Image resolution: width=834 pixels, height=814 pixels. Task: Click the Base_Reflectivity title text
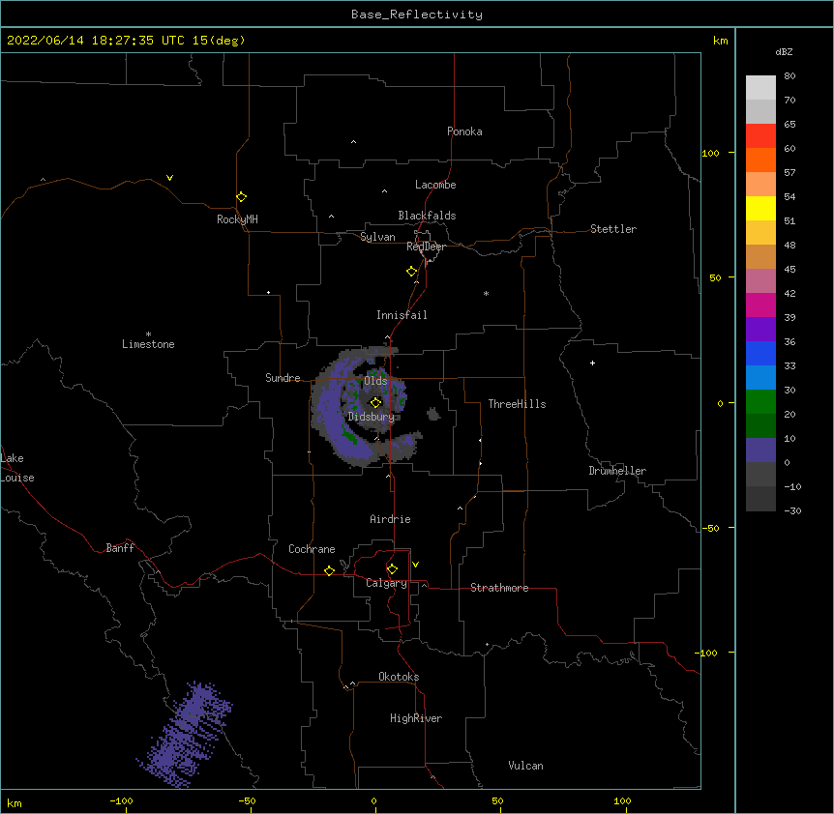[417, 15]
